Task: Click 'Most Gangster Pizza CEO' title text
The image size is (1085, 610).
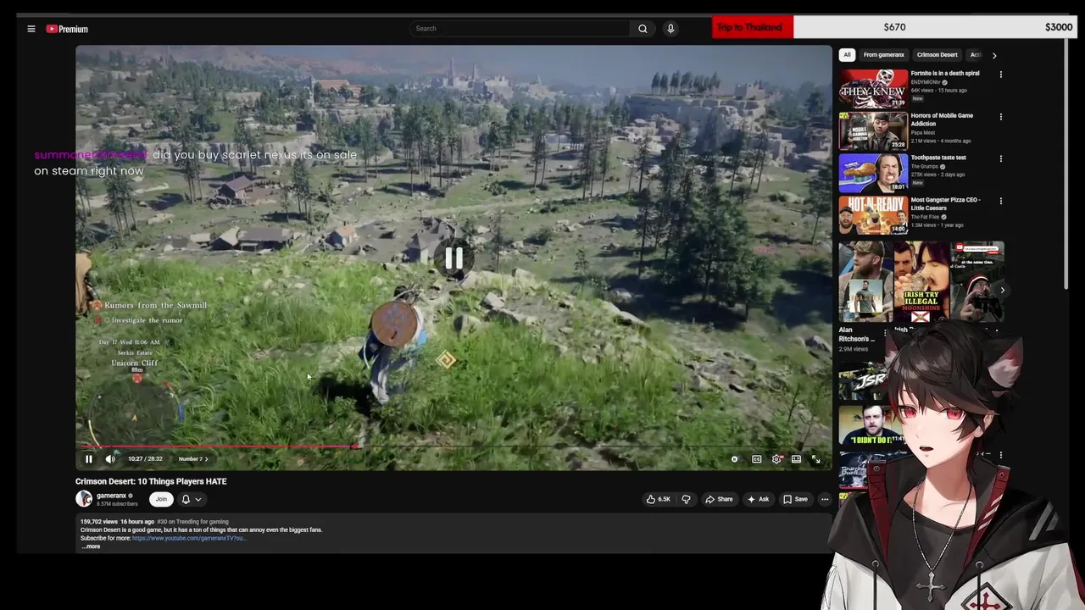Action: 946,204
